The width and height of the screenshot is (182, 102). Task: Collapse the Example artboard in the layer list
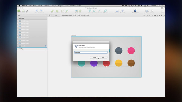18,18
